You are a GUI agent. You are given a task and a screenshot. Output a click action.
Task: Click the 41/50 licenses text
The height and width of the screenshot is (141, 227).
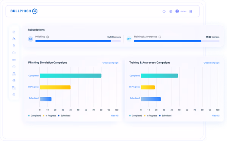[x=212, y=37]
